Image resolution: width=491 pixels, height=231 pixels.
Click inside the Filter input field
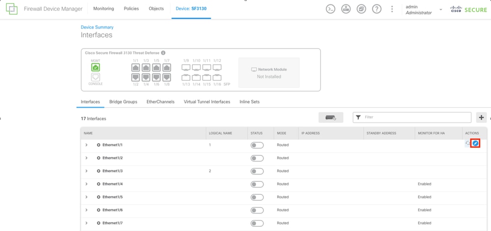[412, 117]
